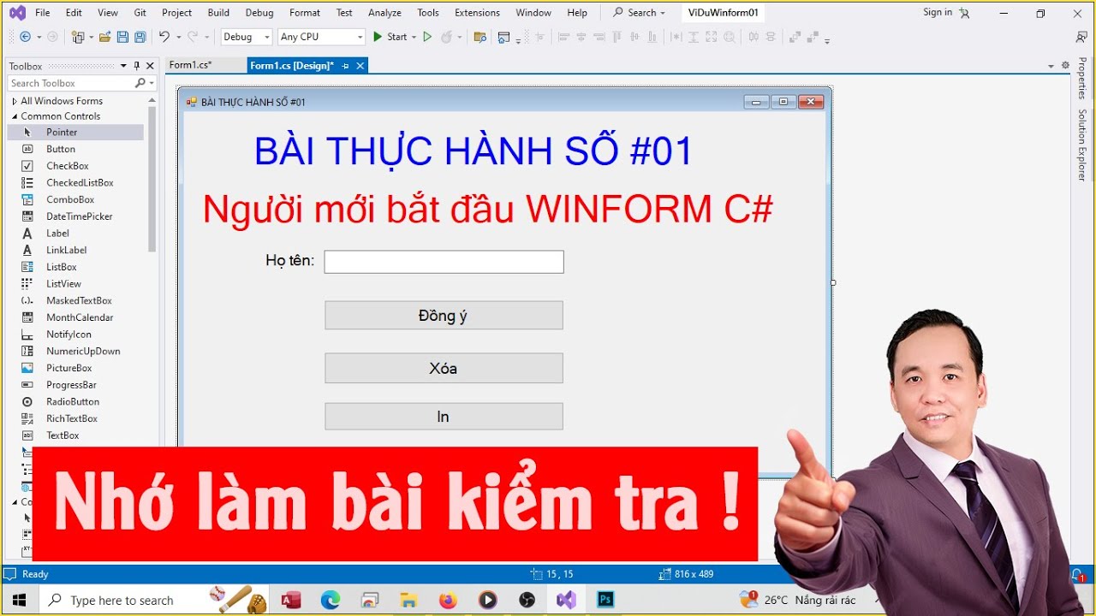Collapse the Common Controls group
The image size is (1096, 616).
tap(15, 116)
